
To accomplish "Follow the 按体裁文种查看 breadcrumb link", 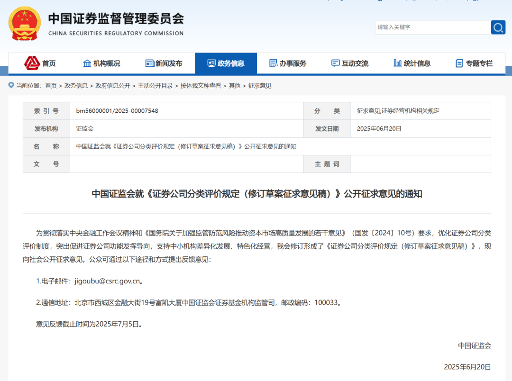I will pyautogui.click(x=201, y=86).
